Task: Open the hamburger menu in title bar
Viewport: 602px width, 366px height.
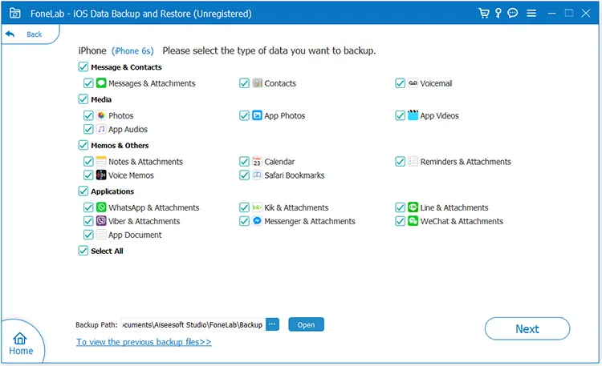Action: pyautogui.click(x=531, y=14)
